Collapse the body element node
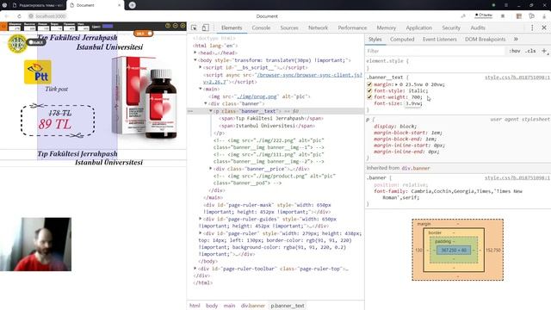 pyautogui.click(x=195, y=60)
